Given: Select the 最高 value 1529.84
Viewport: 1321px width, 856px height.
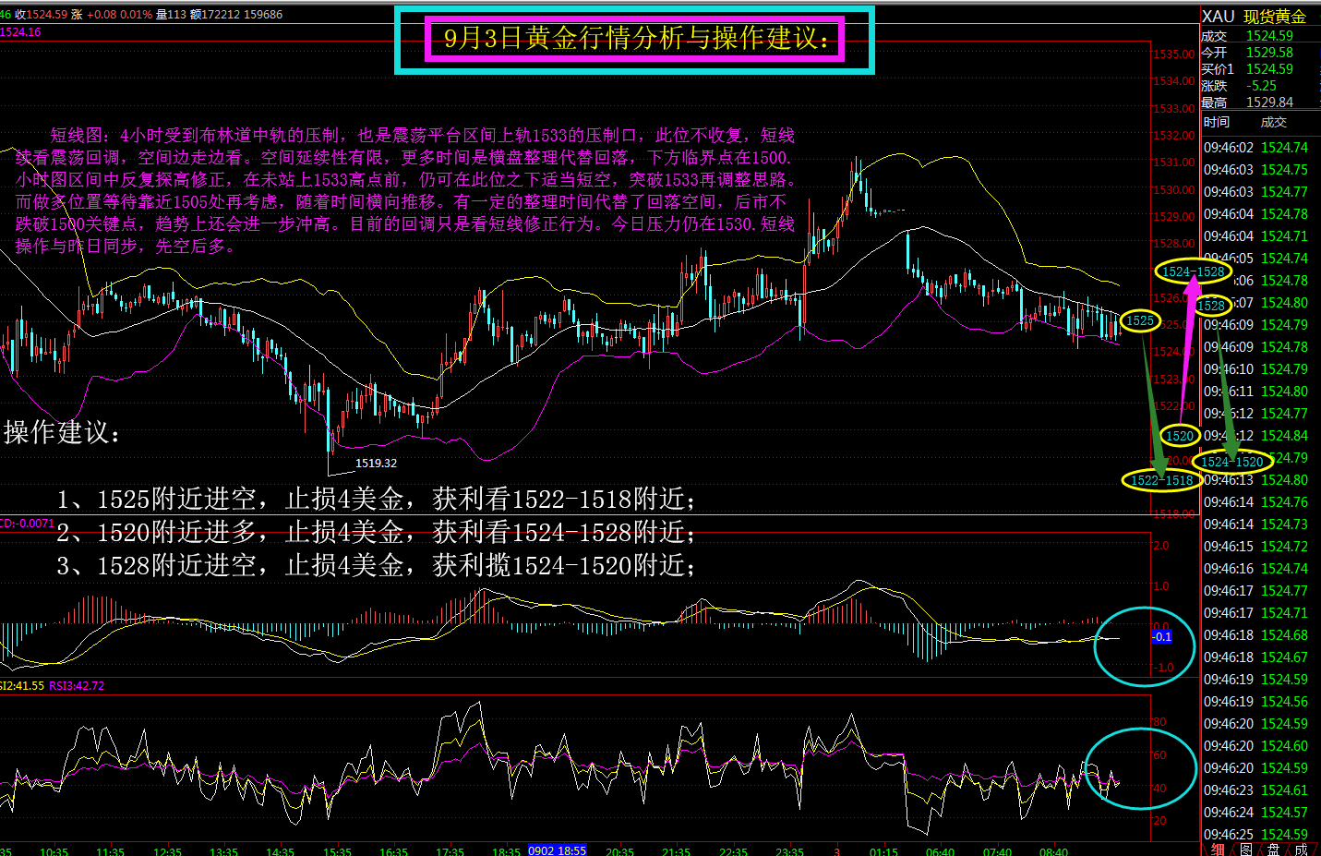Looking at the screenshot, I should click(1269, 102).
